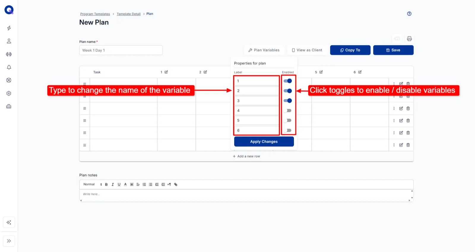Click the Task column header

point(97,72)
